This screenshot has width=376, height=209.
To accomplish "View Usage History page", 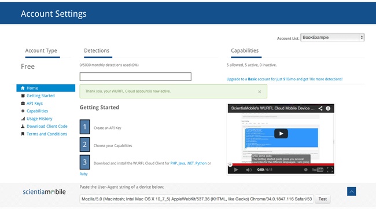I will (39, 119).
